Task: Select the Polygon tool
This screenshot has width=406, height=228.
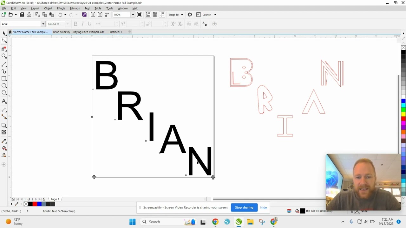Action: point(4,92)
